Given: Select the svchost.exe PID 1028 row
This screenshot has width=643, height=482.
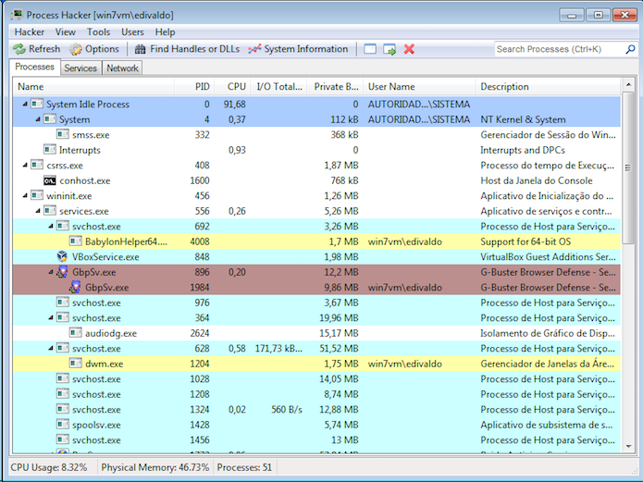Looking at the screenshot, I should (x=316, y=378).
